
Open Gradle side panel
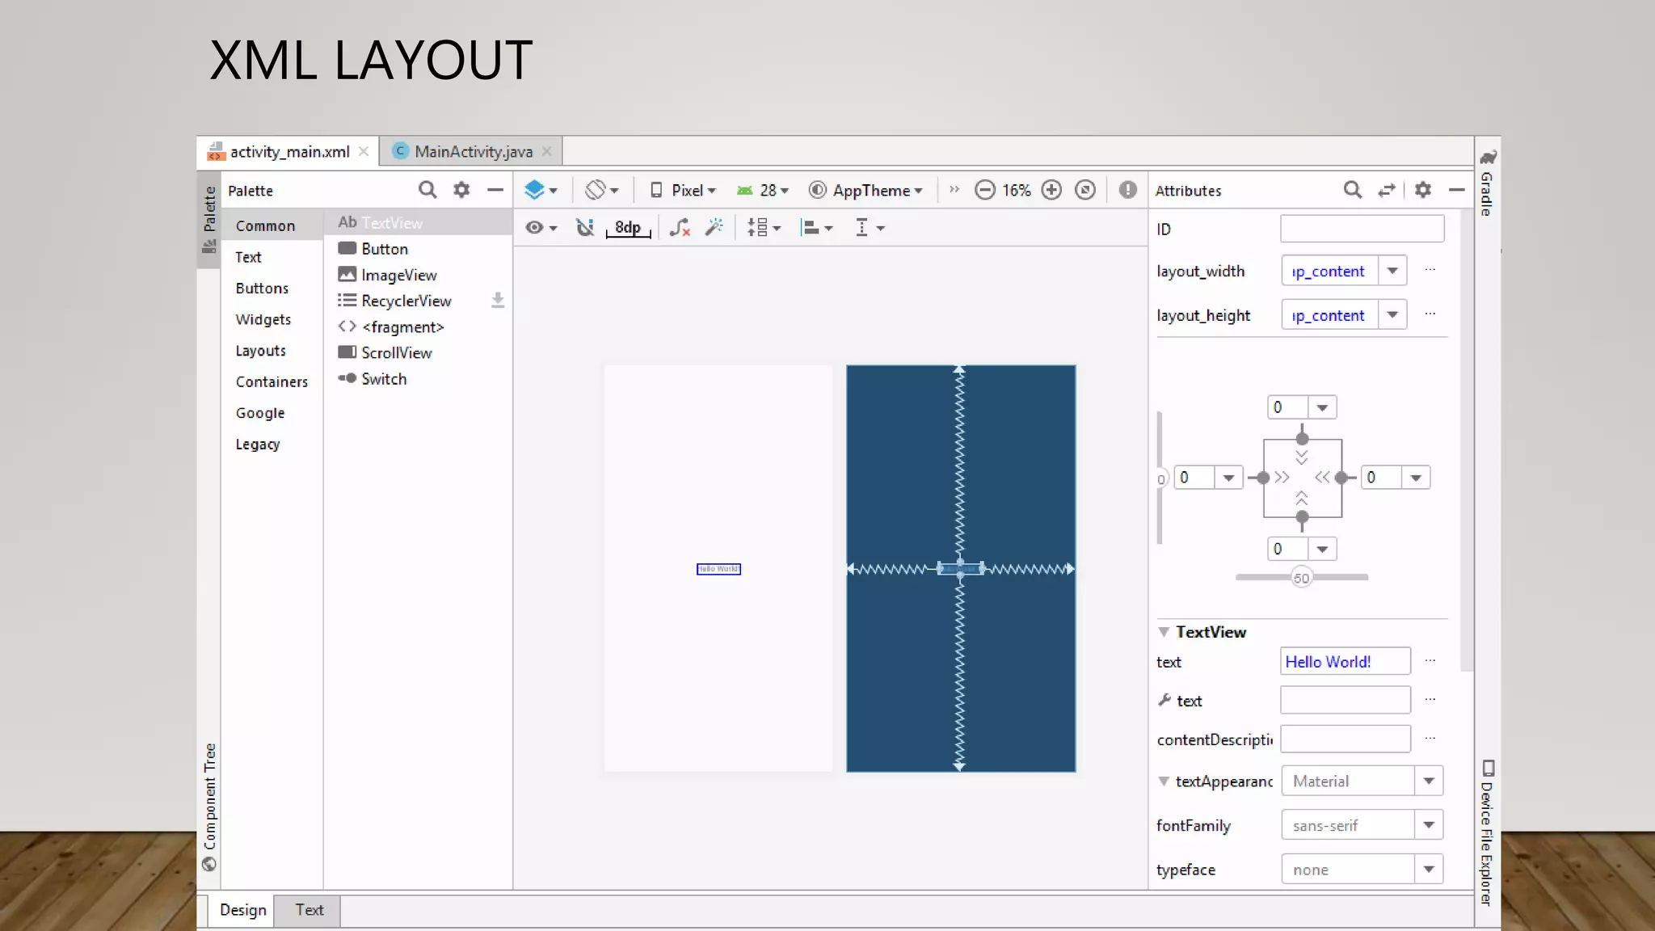1488,183
